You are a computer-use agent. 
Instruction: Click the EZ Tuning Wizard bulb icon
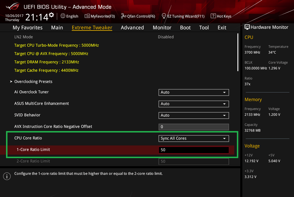click(164, 16)
